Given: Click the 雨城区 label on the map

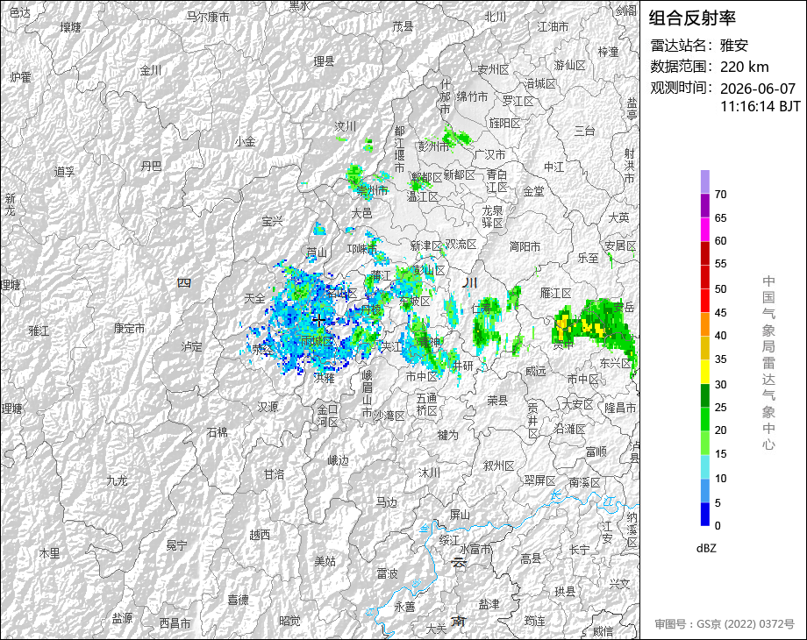Looking at the screenshot, I should click(317, 340).
